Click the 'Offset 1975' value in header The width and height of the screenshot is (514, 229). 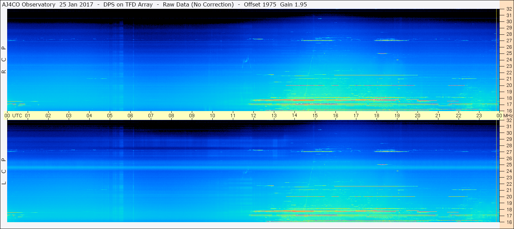click(260, 4)
